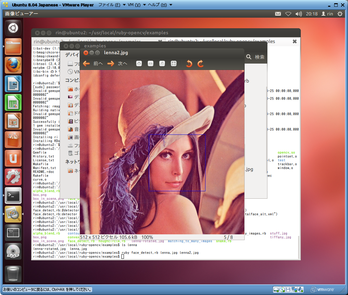This screenshot has width=348, height=295.
Task: Open Ubuntu Software Center
Action: [x=13, y=140]
